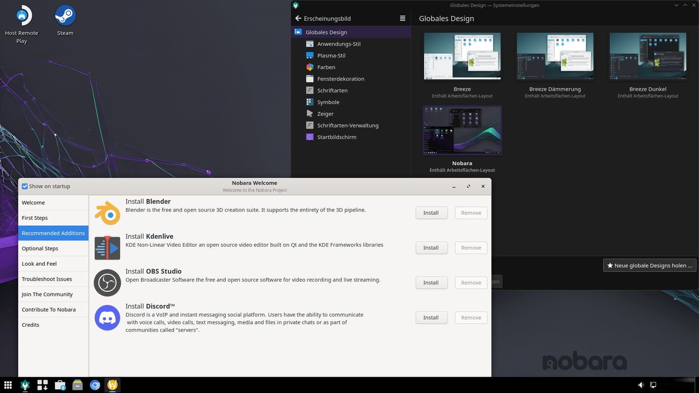Open the hamburger menu beside Erscheinungsbild
This screenshot has width=699, height=393.
tap(402, 18)
